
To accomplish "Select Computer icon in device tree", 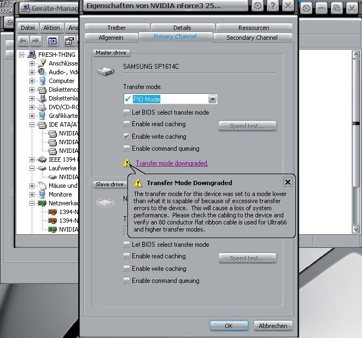I will tap(42, 81).
